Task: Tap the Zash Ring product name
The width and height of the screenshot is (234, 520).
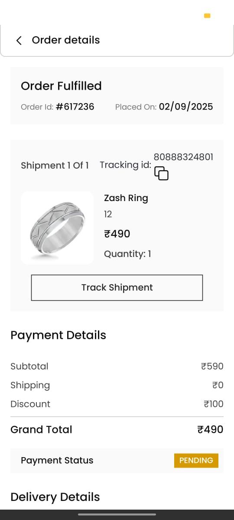Action: coord(126,198)
